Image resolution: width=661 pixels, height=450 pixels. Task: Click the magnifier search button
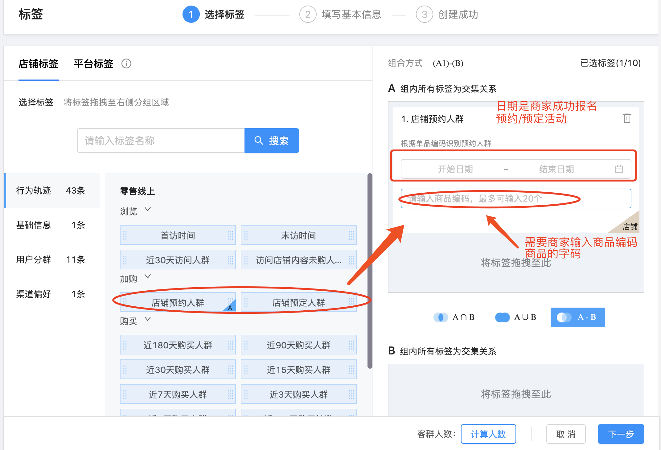[x=271, y=141]
